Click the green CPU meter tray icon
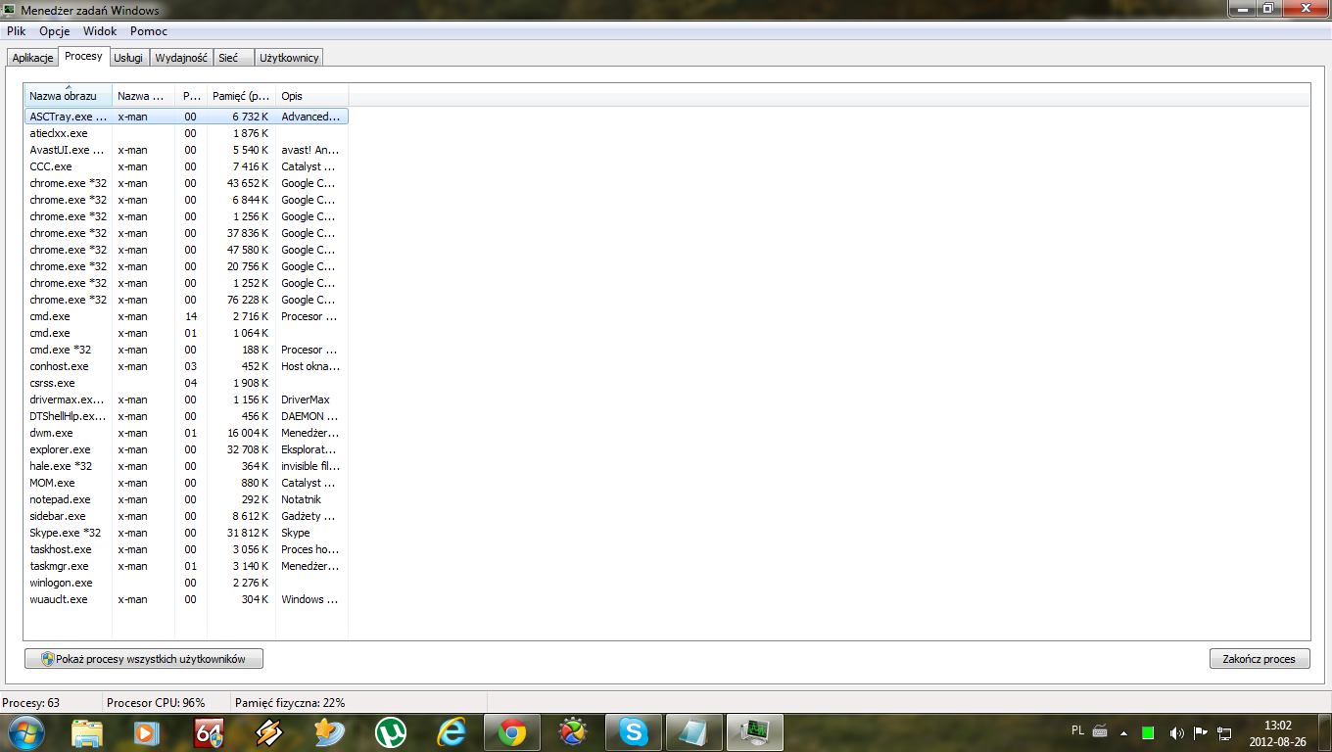Image resolution: width=1332 pixels, height=752 pixels. pos(1148,732)
